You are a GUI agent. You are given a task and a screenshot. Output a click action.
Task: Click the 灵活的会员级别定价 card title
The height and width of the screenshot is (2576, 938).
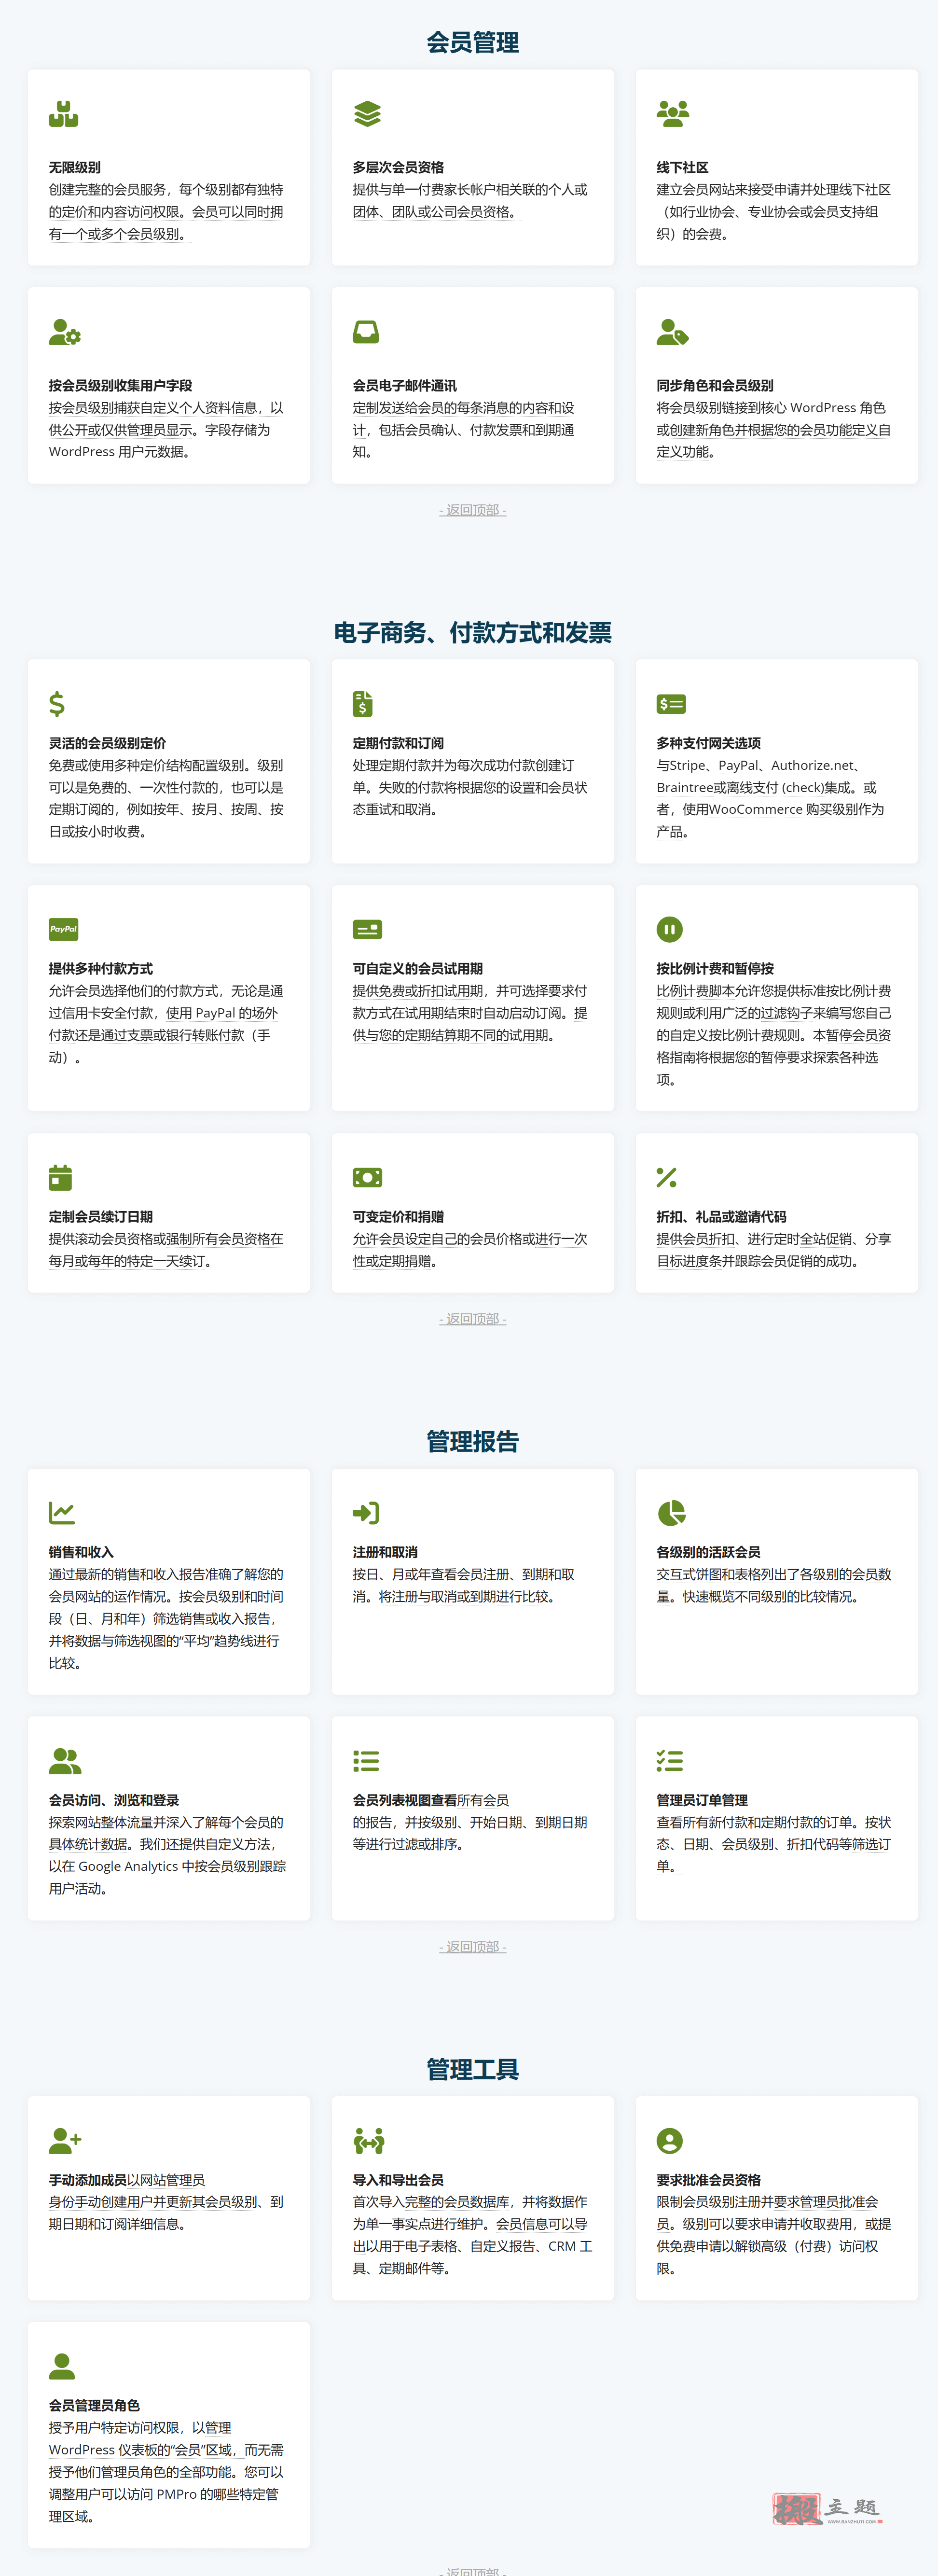[x=107, y=743]
